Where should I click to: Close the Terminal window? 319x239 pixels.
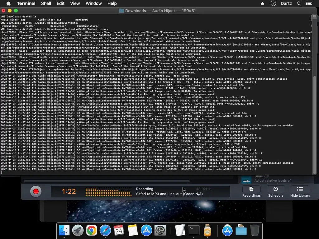[3, 11]
